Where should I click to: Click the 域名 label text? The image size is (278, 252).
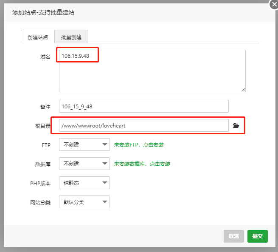point(45,57)
